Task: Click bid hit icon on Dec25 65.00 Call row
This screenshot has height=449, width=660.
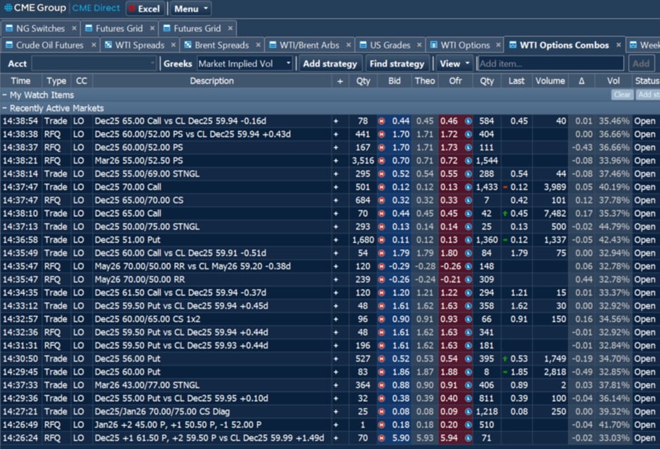Action: [x=381, y=213]
